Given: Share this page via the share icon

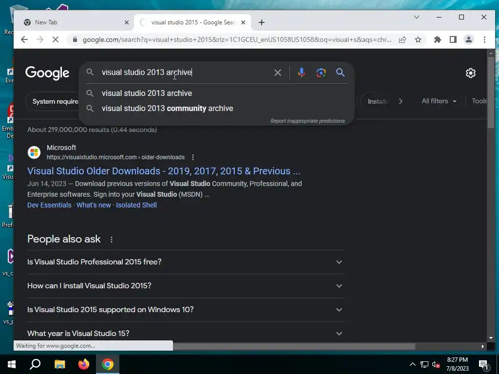Looking at the screenshot, I should click(x=403, y=39).
